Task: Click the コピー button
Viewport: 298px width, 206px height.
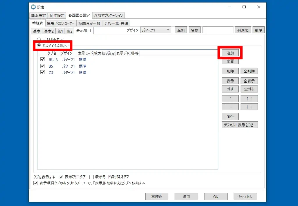Action: (230, 117)
